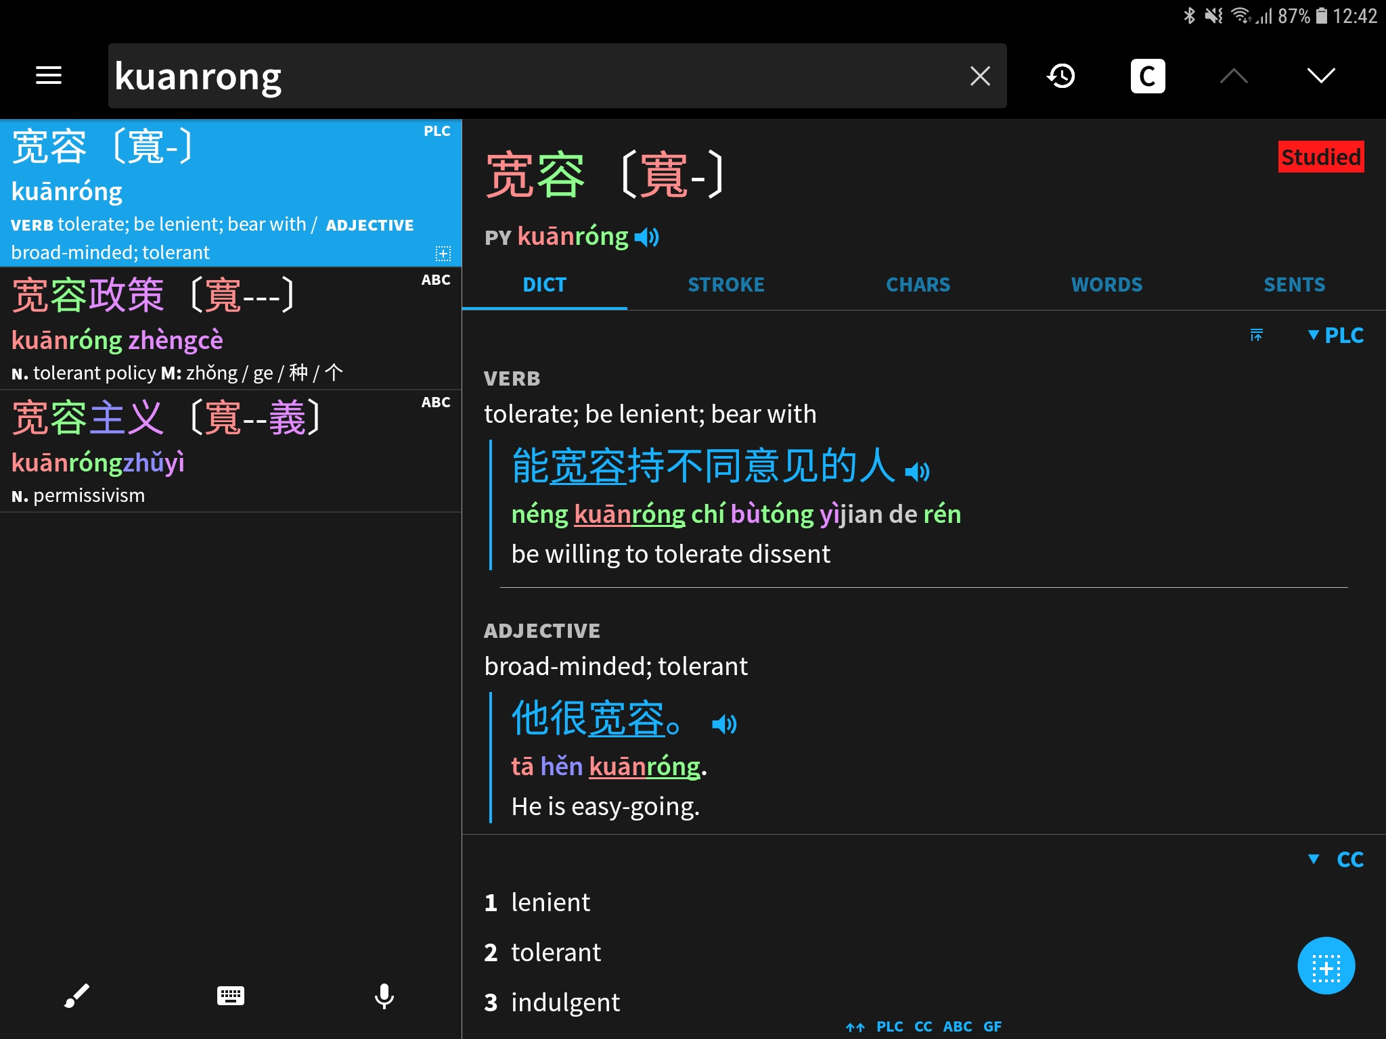Open the 宽容主义 permissivism result
The width and height of the screenshot is (1386, 1039).
tap(231, 451)
